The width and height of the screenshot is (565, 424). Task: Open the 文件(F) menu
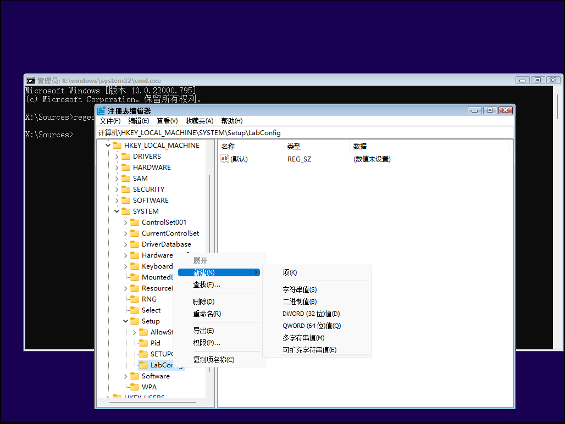pos(110,121)
